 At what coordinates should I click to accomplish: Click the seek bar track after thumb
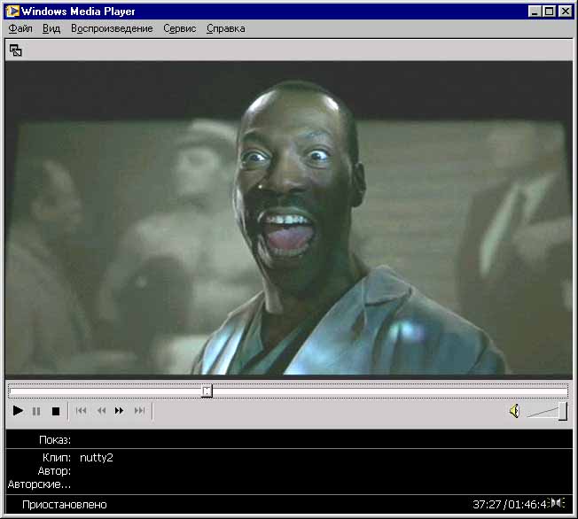click(390, 391)
